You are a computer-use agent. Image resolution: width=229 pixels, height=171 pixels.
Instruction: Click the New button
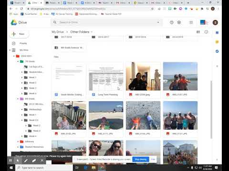[x=19, y=34]
